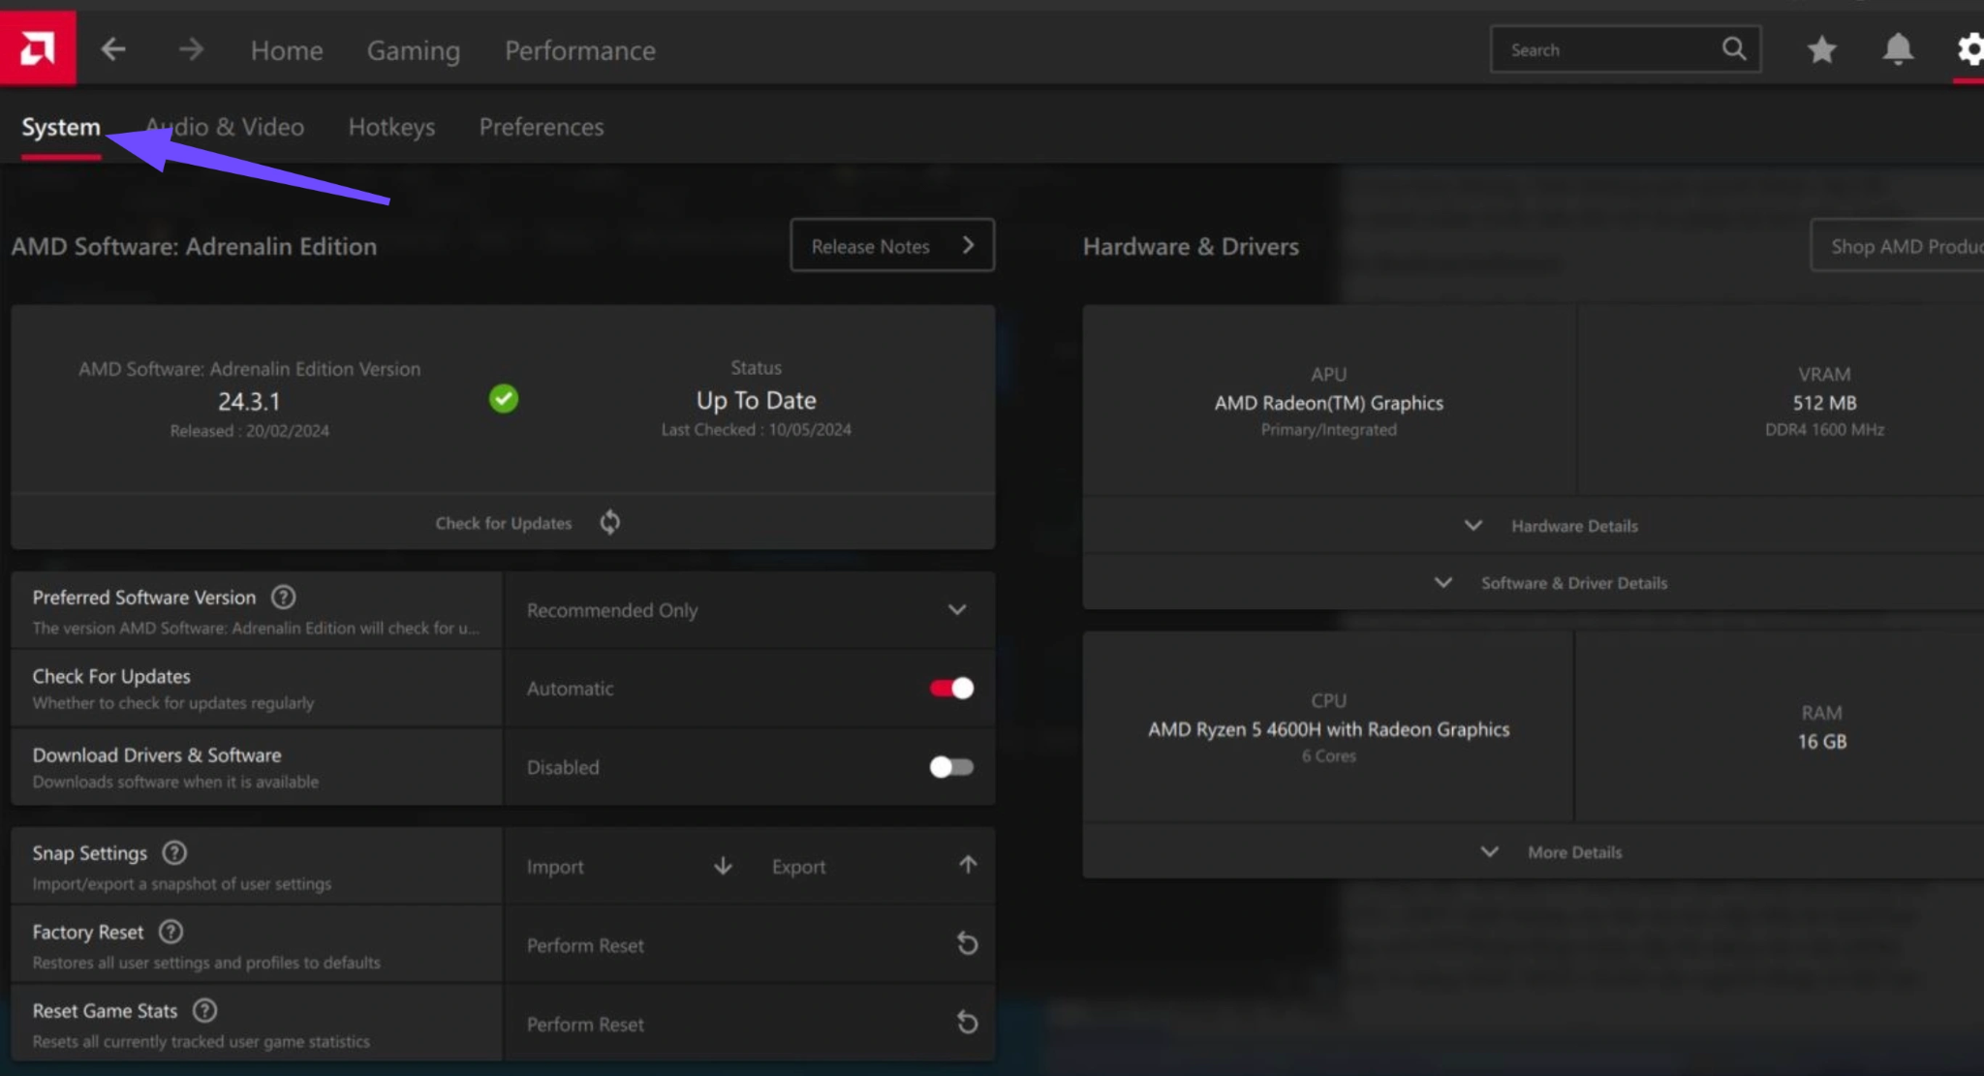Screen dimensions: 1984x1076
Task: Open help icon for Reset Game Stats
Action: [x=204, y=1010]
